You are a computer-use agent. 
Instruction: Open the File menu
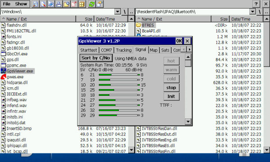point(7,4)
